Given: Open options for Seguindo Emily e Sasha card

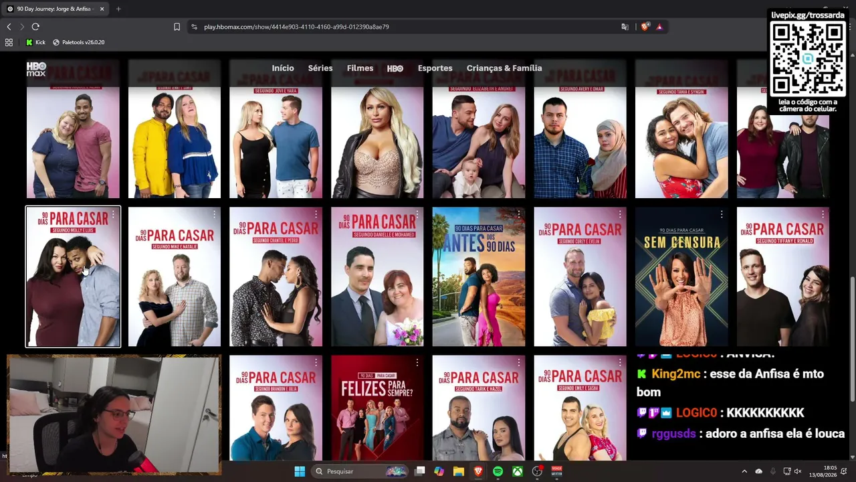Looking at the screenshot, I should click(620, 363).
